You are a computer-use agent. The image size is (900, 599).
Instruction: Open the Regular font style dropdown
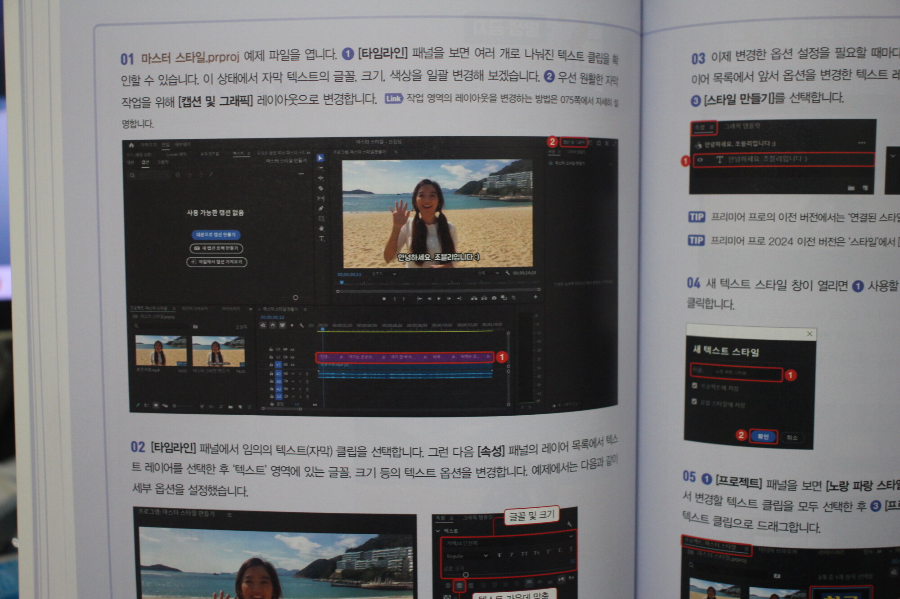pyautogui.click(x=467, y=556)
